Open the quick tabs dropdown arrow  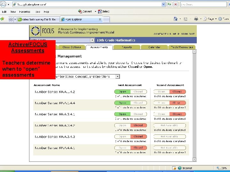(x=15, y=19)
